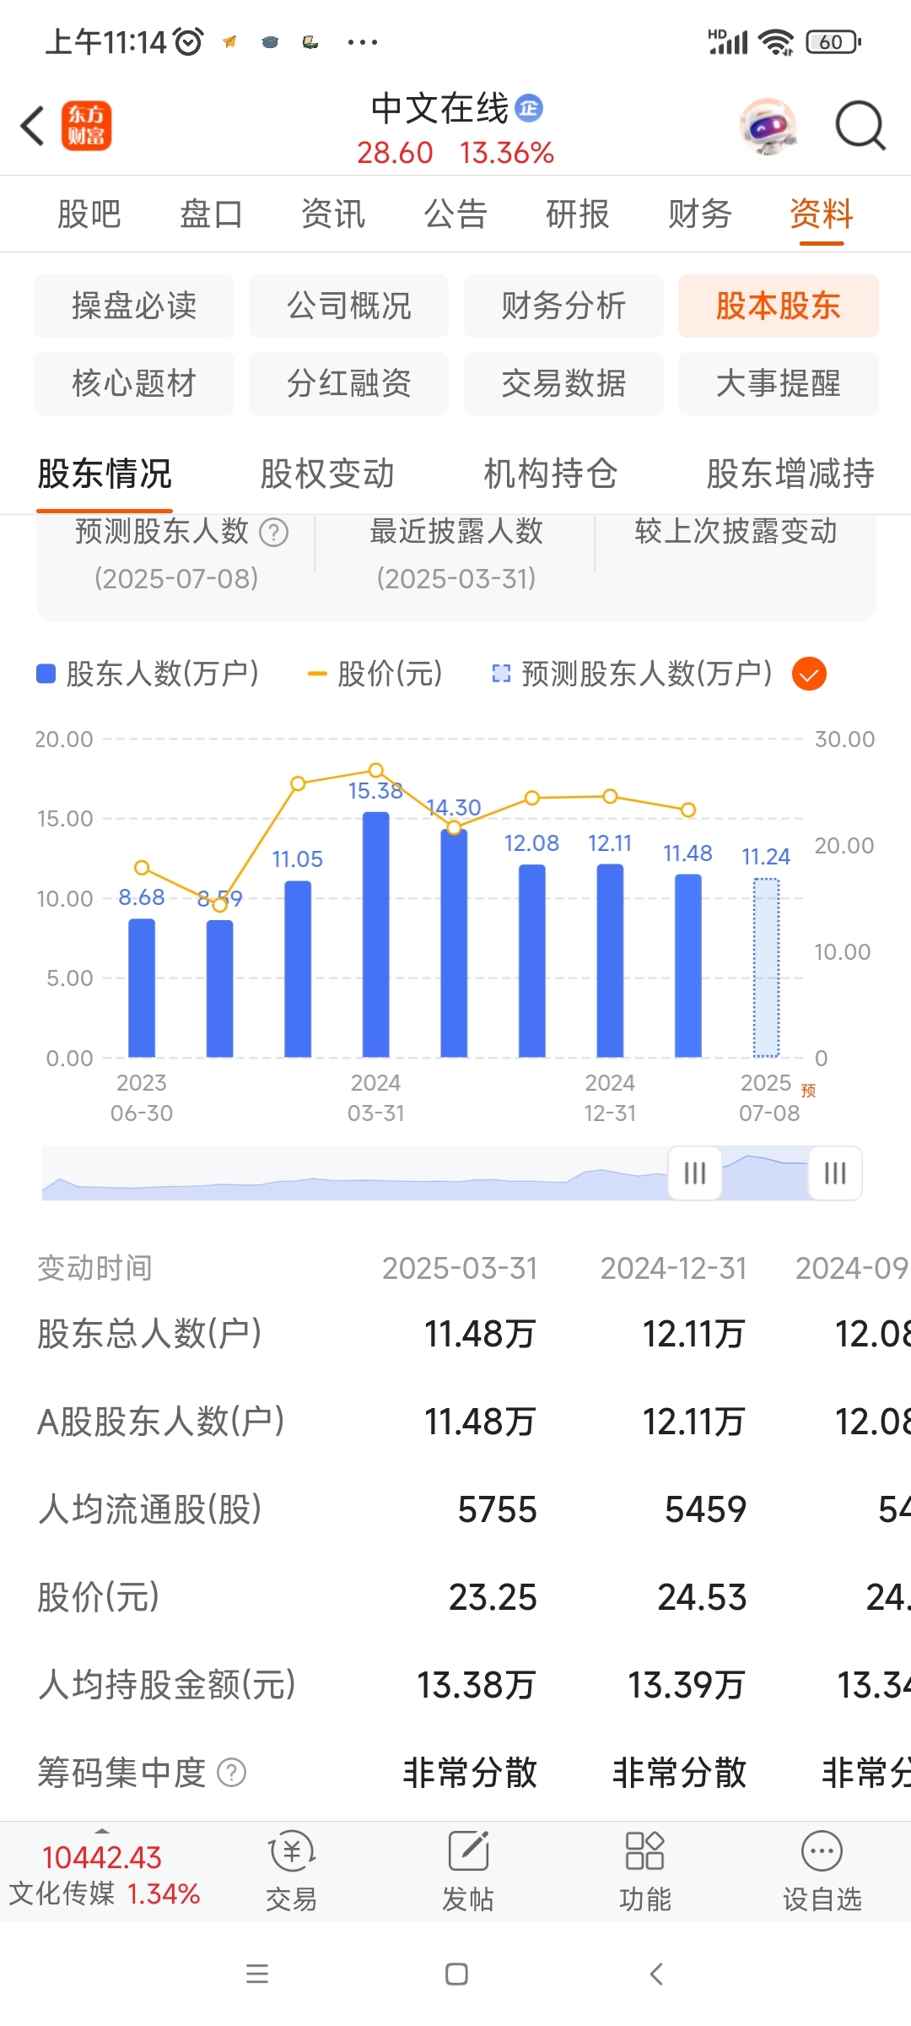Tap help icon next to 筹码集中度
911x2026 pixels.
click(x=231, y=1773)
